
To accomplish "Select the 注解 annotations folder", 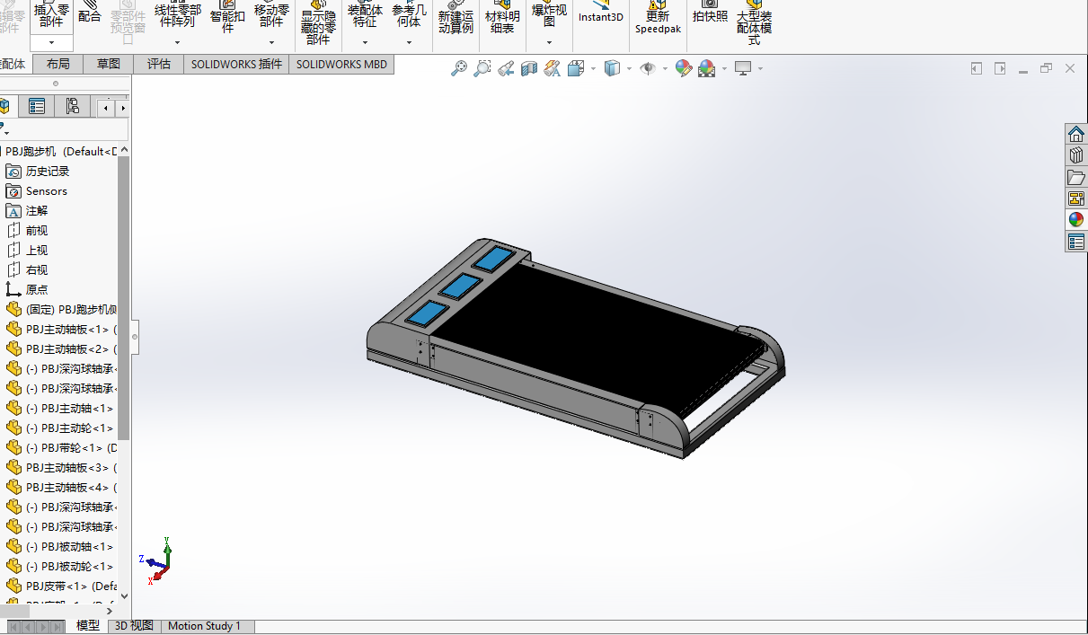I will pyautogui.click(x=37, y=210).
